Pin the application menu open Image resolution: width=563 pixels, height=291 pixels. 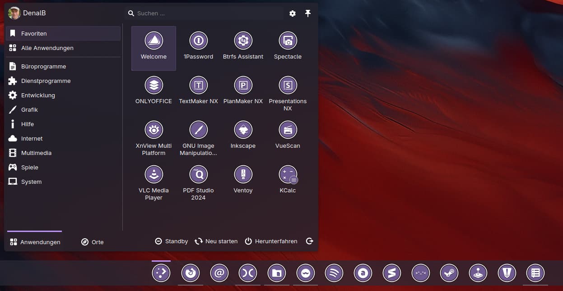pyautogui.click(x=308, y=14)
